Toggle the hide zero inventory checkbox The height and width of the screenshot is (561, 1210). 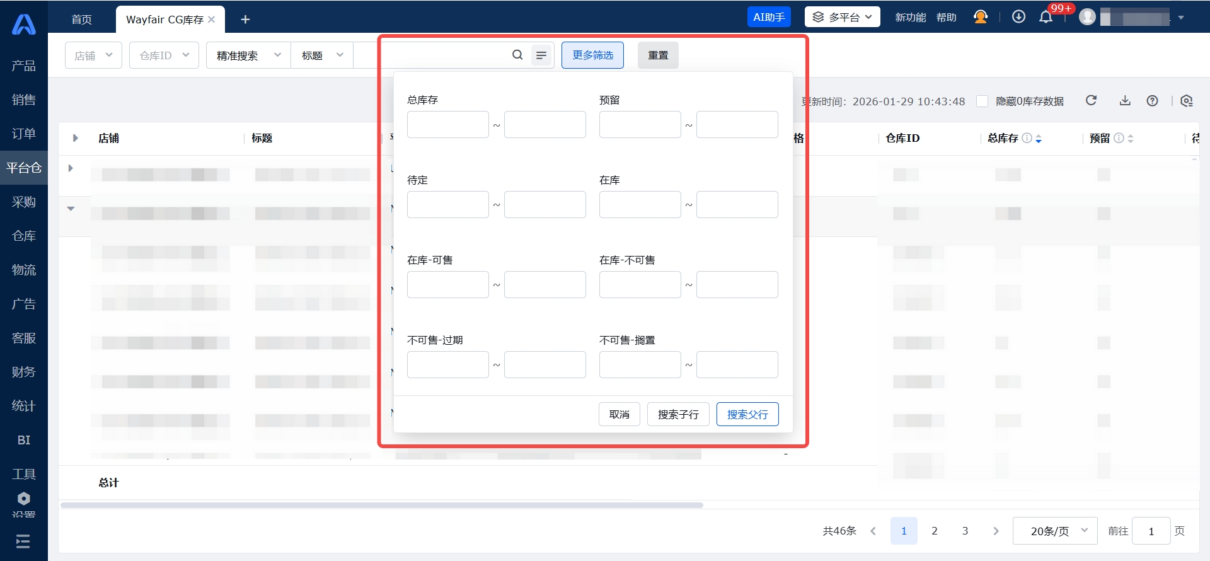982,101
